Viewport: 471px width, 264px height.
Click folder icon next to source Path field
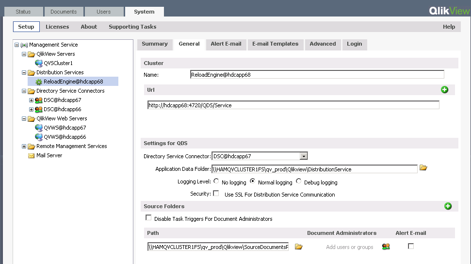click(x=299, y=247)
